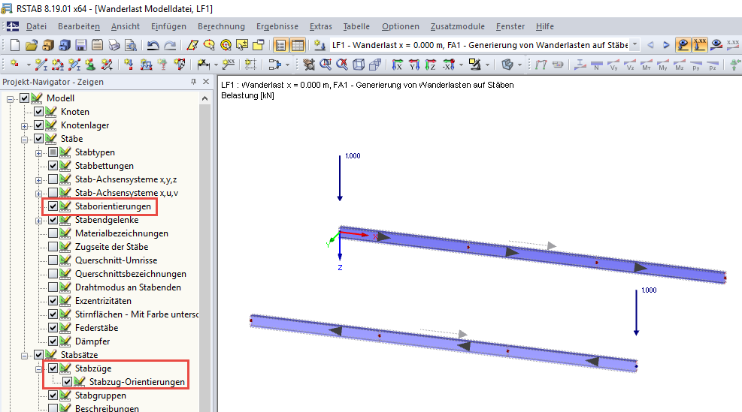Close the Projekt-Navigator panel

206,82
